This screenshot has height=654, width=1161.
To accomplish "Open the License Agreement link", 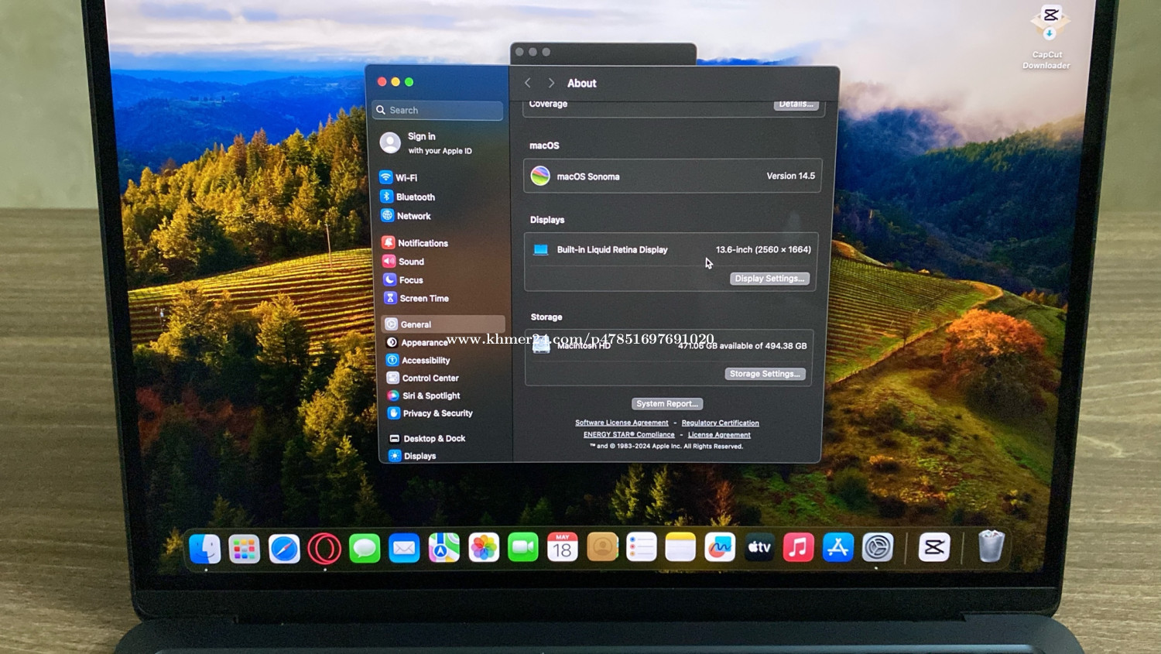I will coord(719,434).
